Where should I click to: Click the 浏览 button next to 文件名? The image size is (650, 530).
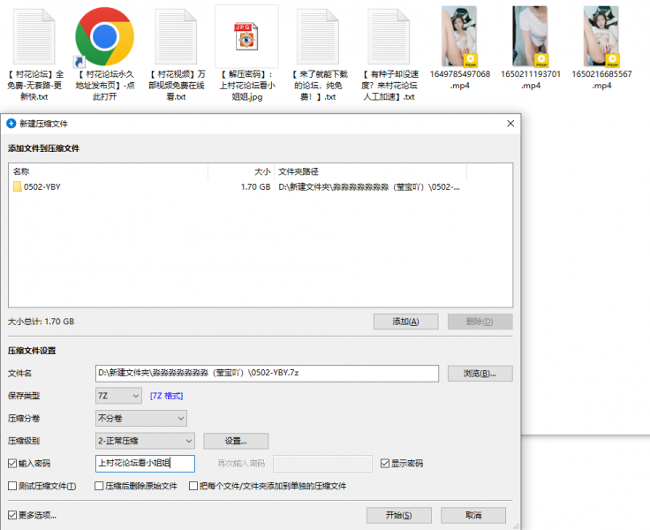(480, 374)
